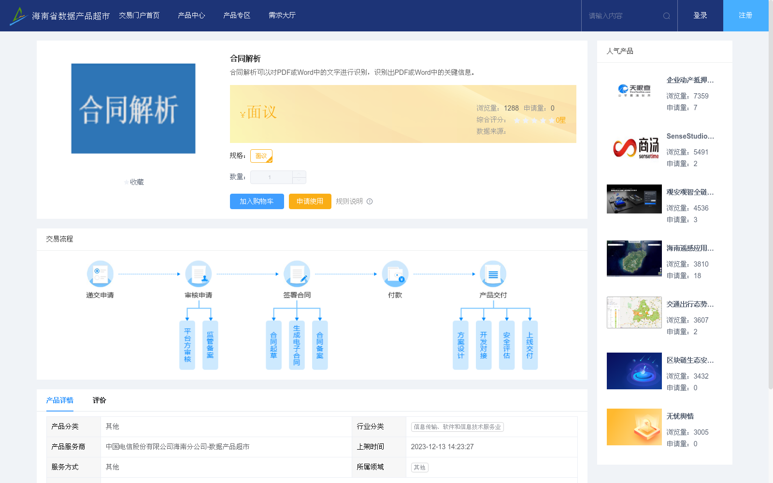Focus the header search input field
This screenshot has width=773, height=483.
(623, 16)
